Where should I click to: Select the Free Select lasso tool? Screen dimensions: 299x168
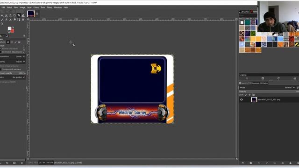tap(6, 15)
